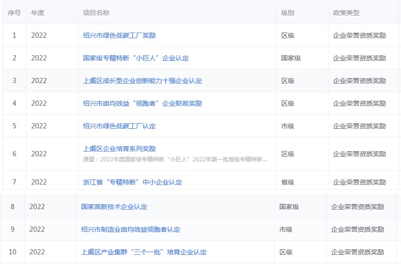
Task: Open 上虞区产业集群"三个一批"培育企业认定 link
Action: pyautogui.click(x=143, y=252)
